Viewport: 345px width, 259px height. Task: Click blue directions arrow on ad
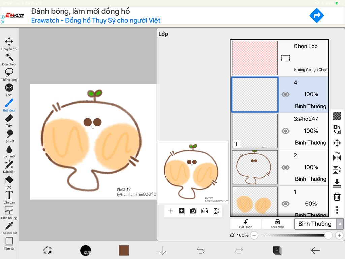tap(317, 16)
